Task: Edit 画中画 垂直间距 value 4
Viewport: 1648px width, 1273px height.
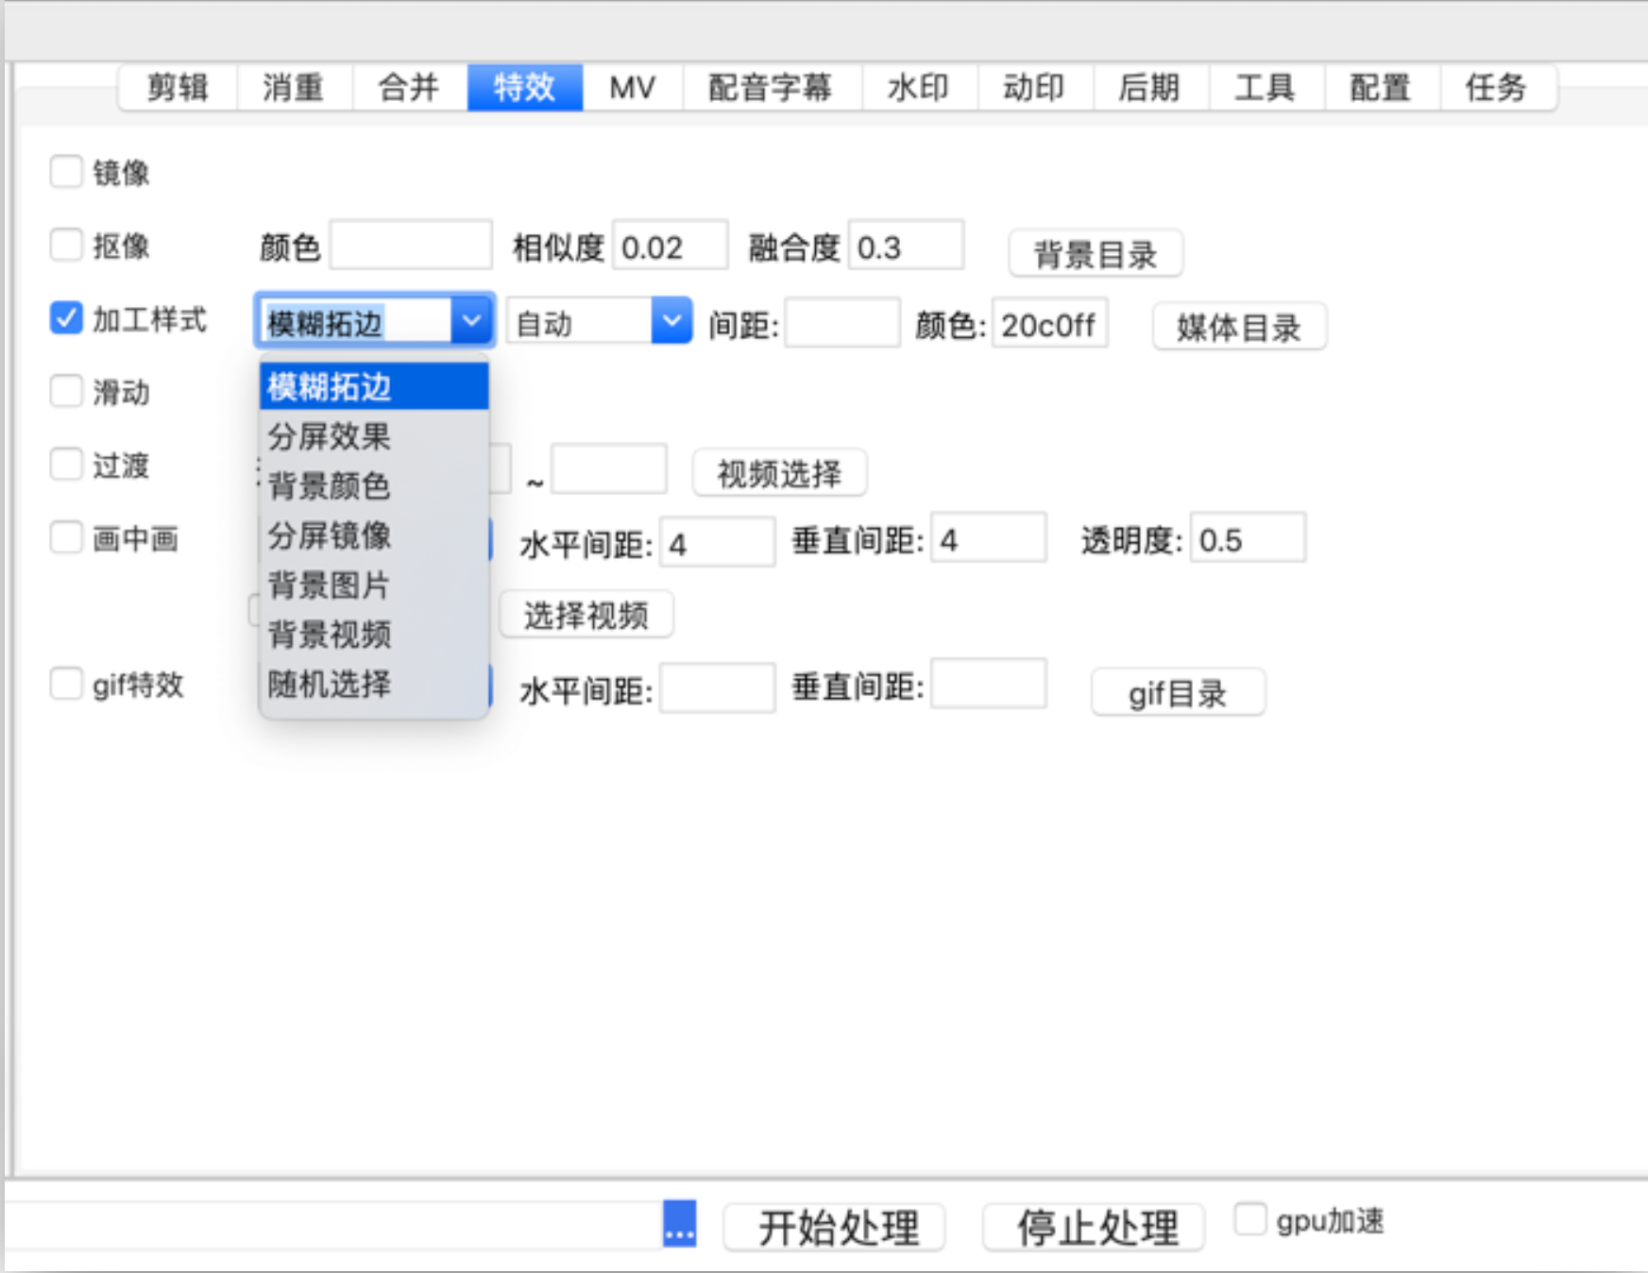Action: pyautogui.click(x=989, y=537)
